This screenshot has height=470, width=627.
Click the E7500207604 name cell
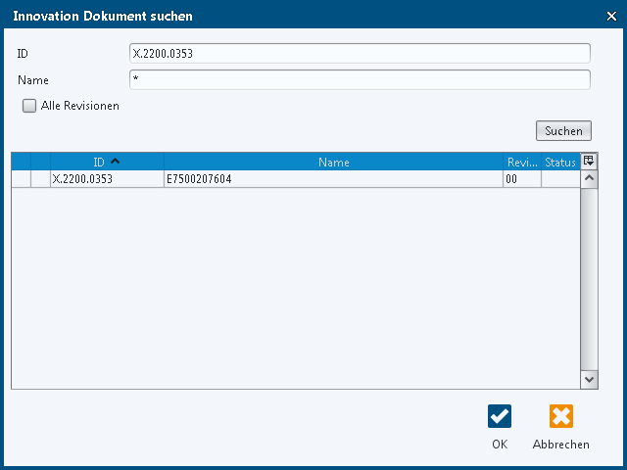point(333,179)
